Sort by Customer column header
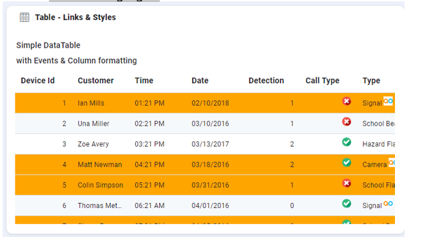The width and height of the screenshot is (433, 237). (x=95, y=81)
